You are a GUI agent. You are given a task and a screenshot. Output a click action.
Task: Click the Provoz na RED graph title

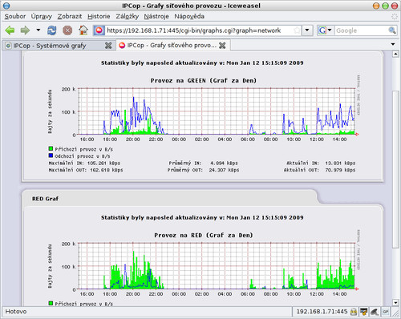pos(204,236)
